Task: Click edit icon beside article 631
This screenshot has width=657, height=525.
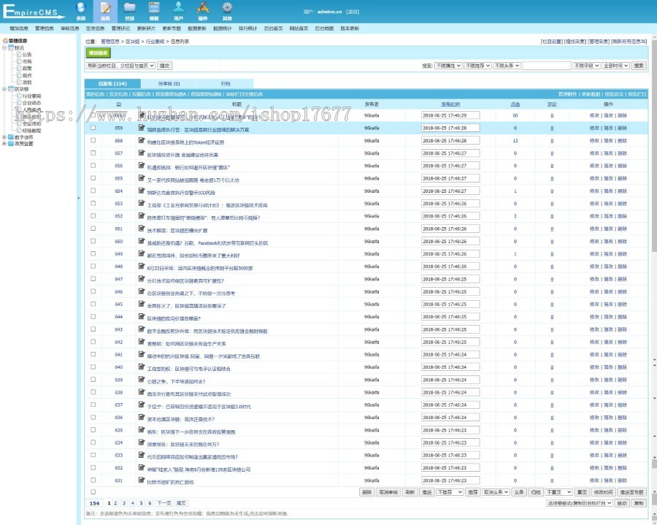Action: (x=142, y=480)
